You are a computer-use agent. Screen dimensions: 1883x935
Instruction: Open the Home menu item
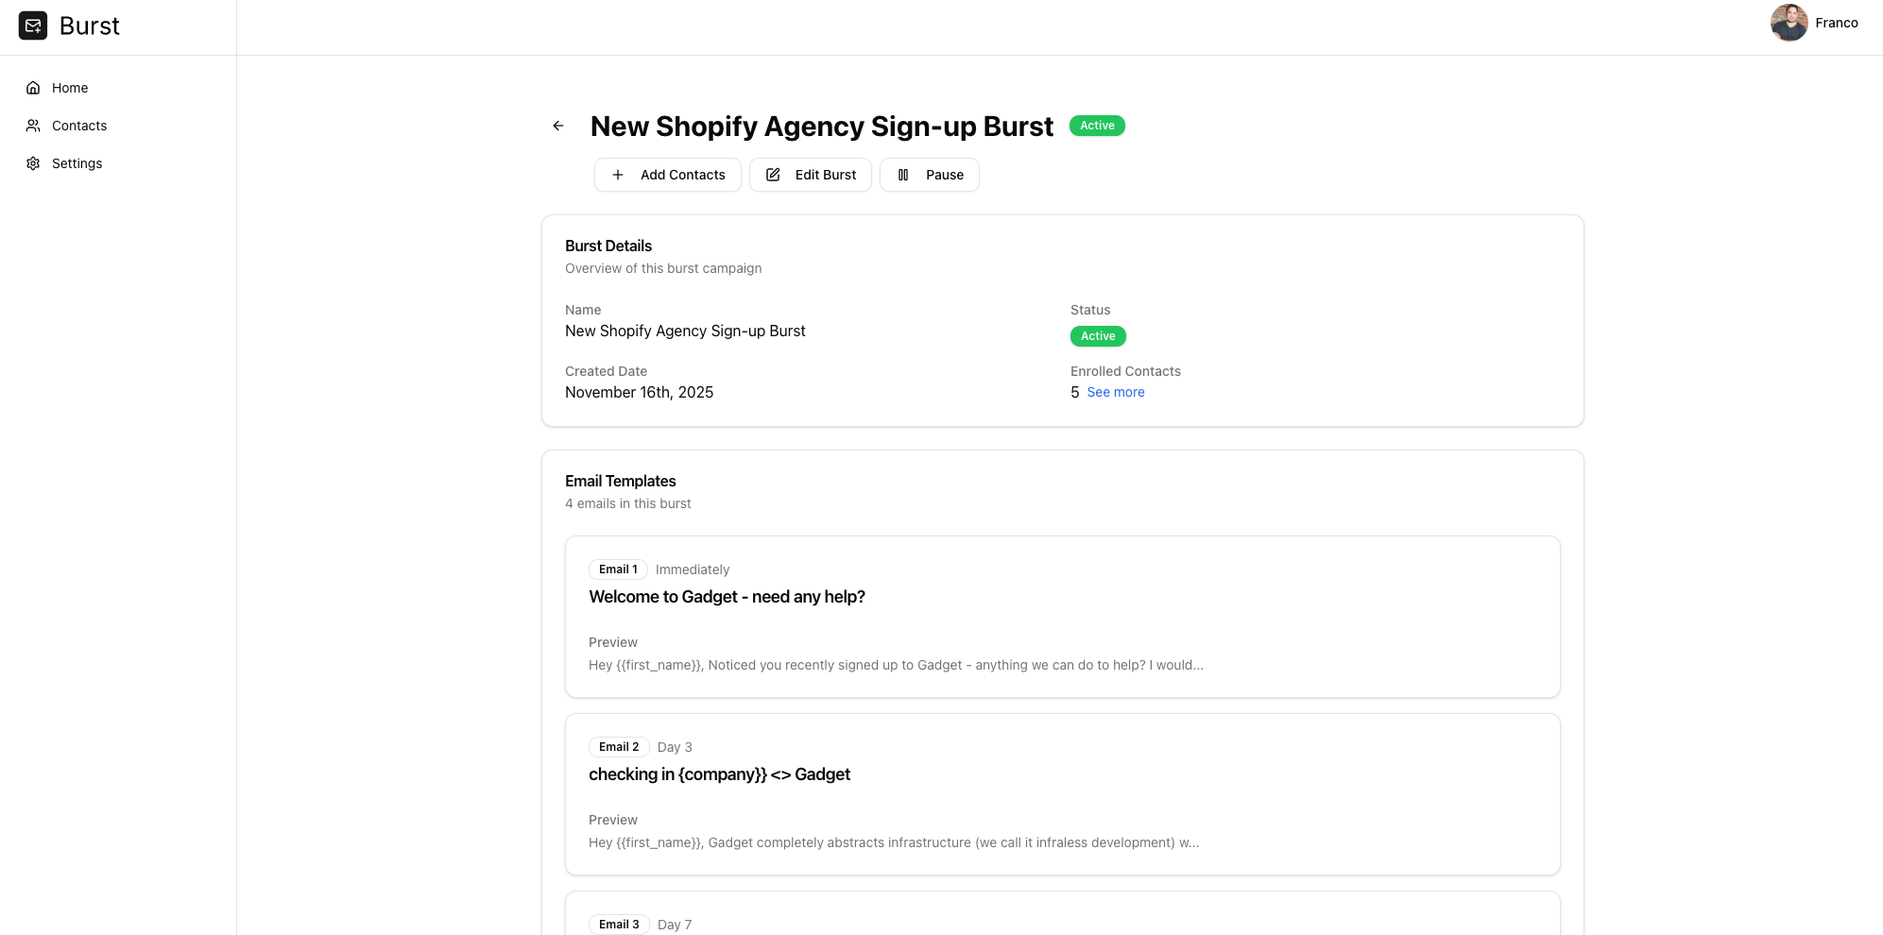pyautogui.click(x=70, y=88)
